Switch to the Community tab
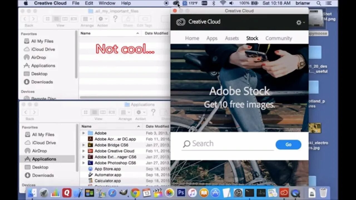Image resolution: width=356 pixels, height=200 pixels. 279,38
